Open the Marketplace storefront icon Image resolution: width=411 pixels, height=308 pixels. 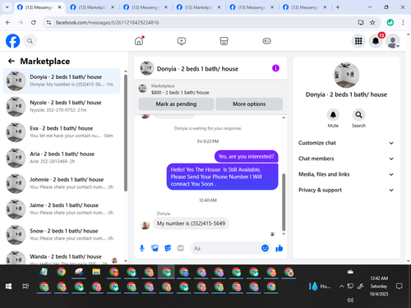coord(224,41)
